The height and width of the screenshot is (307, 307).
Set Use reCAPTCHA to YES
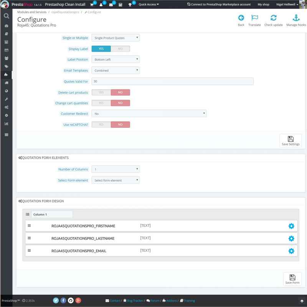(x=101, y=124)
